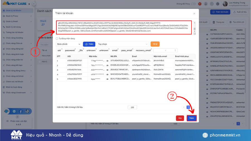The image size is (251, 141).
Task: Show password for row UID 61562900670977
Action: click(107, 74)
